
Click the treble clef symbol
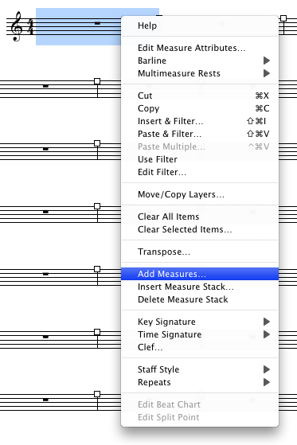click(x=16, y=26)
